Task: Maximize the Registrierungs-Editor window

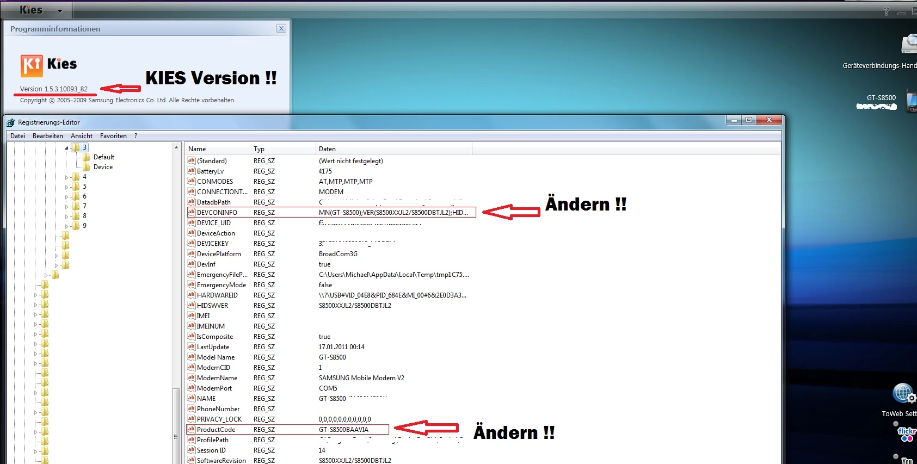Action: 749,120
